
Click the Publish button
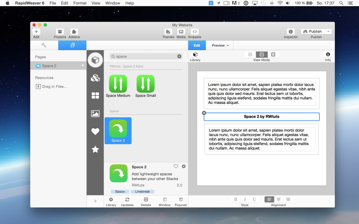click(312, 31)
